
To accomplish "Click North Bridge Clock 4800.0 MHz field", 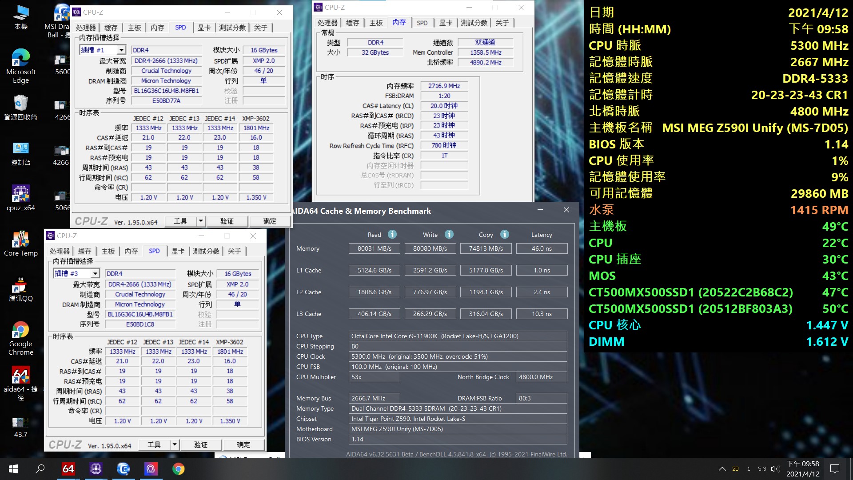I will pos(542,377).
